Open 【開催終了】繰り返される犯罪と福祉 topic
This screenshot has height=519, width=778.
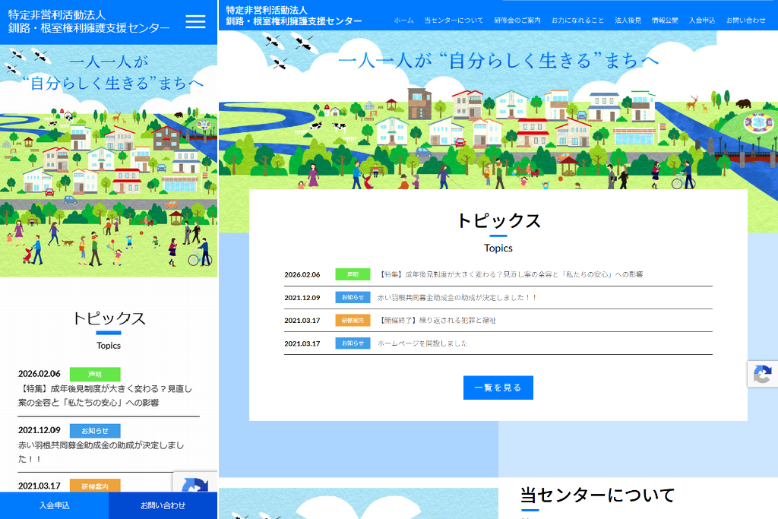(x=437, y=321)
